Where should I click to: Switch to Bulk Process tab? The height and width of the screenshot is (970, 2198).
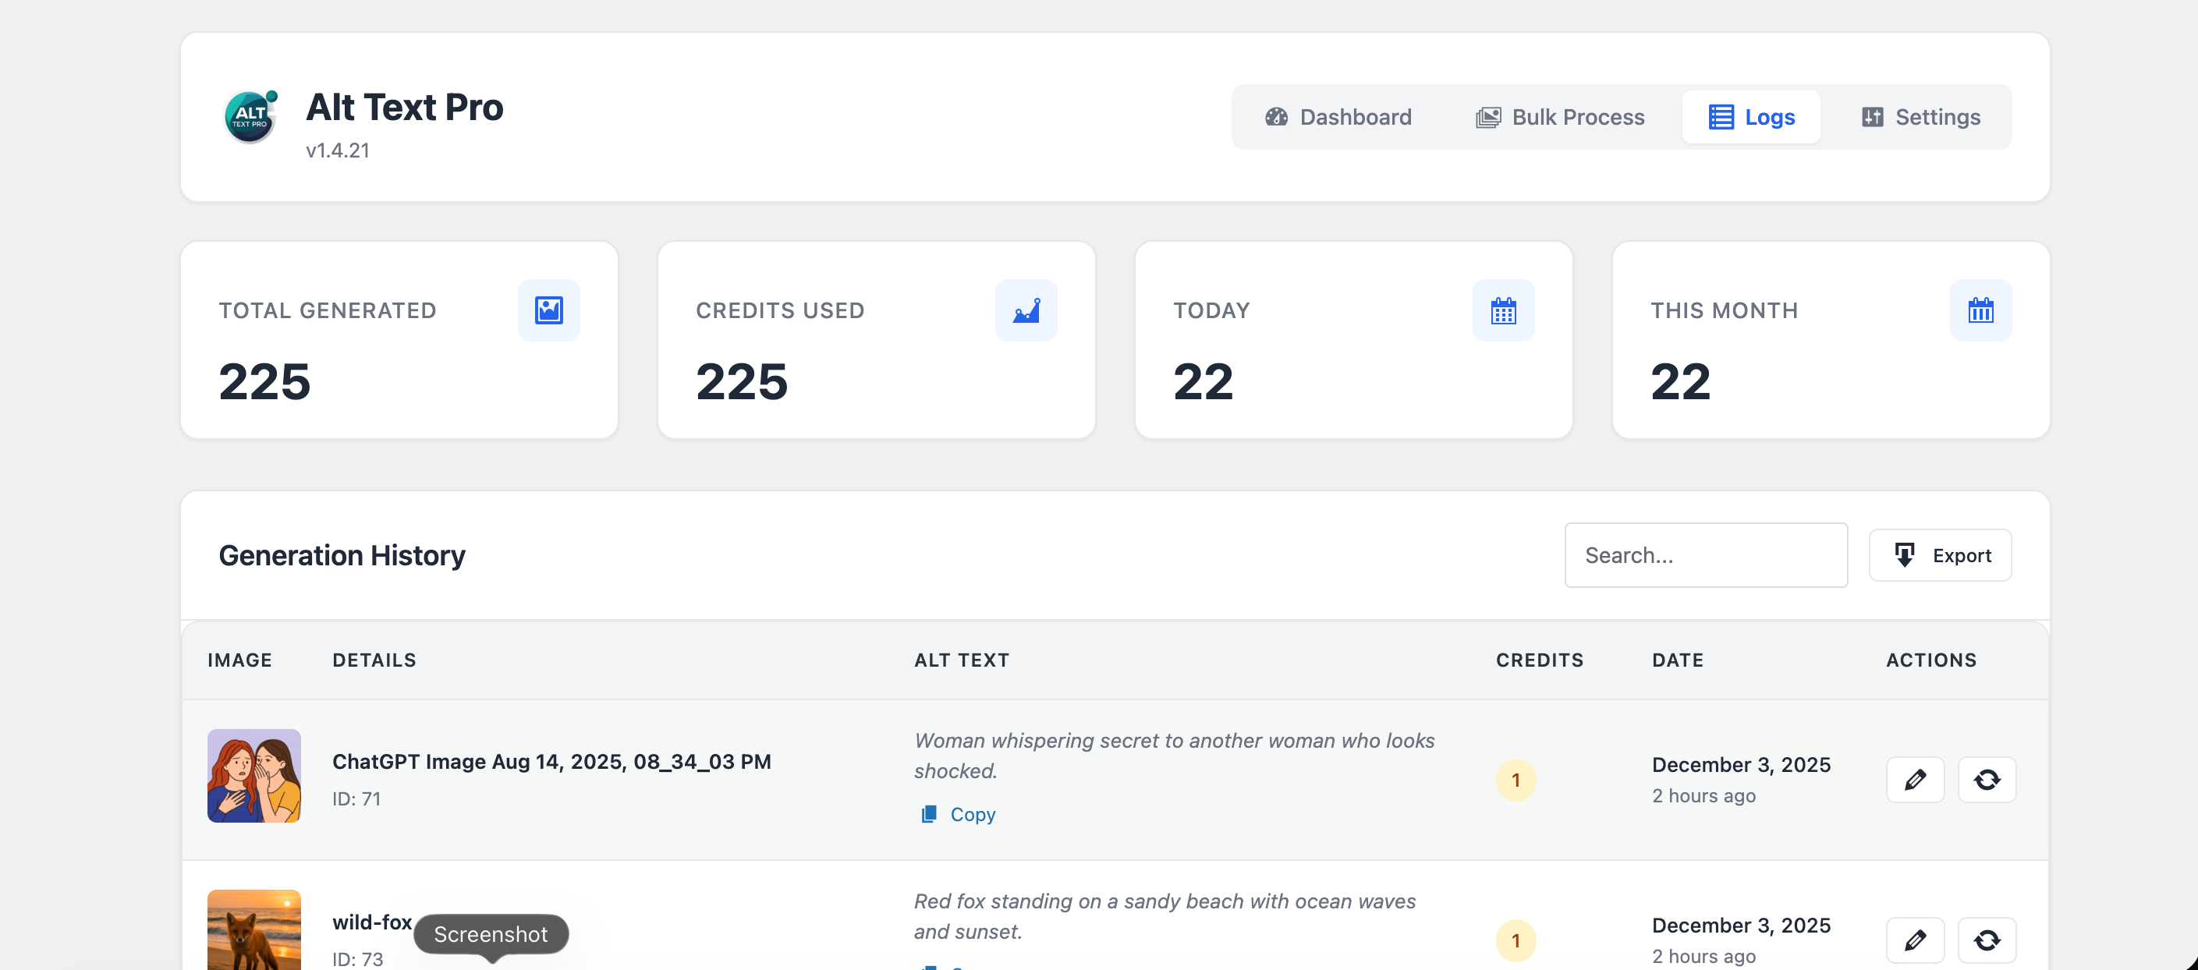[x=1560, y=117]
